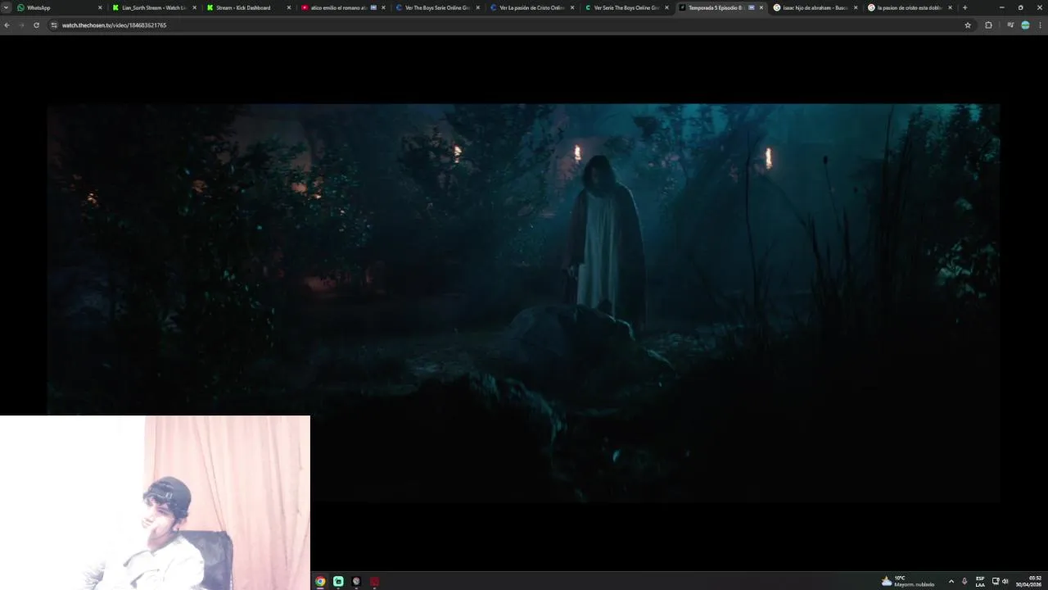
Task: Change the ESP LAA keyboard language
Action: coord(980,581)
